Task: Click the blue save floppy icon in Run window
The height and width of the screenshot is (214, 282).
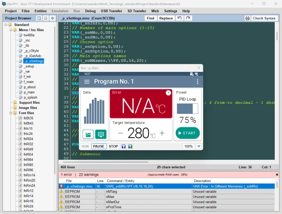Action: click(x=124, y=147)
